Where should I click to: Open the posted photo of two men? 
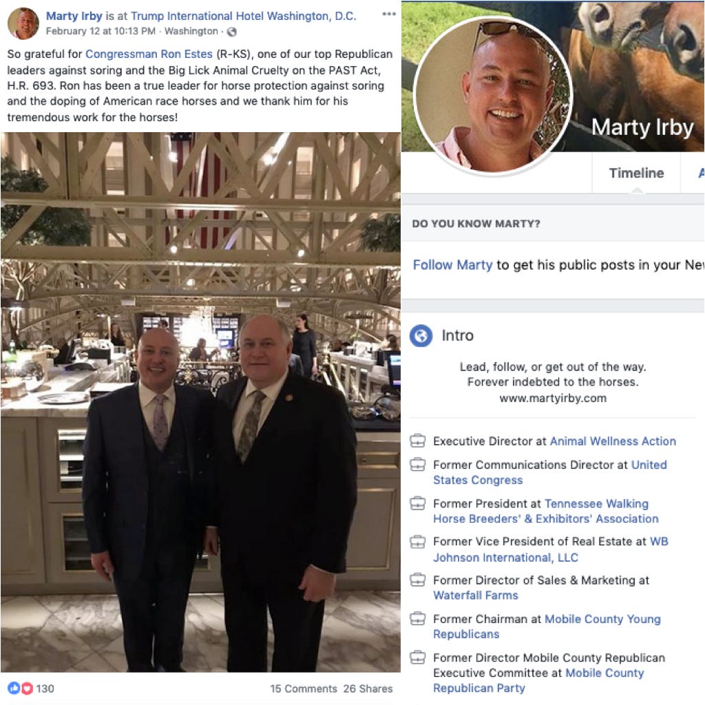tap(200, 402)
